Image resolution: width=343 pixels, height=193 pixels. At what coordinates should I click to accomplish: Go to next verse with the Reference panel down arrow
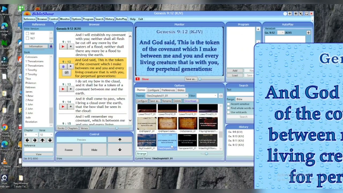[50, 140]
